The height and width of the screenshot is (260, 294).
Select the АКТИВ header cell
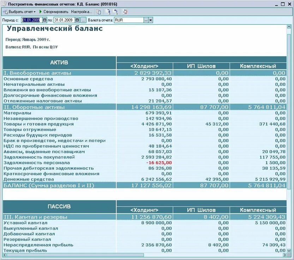[59, 63]
